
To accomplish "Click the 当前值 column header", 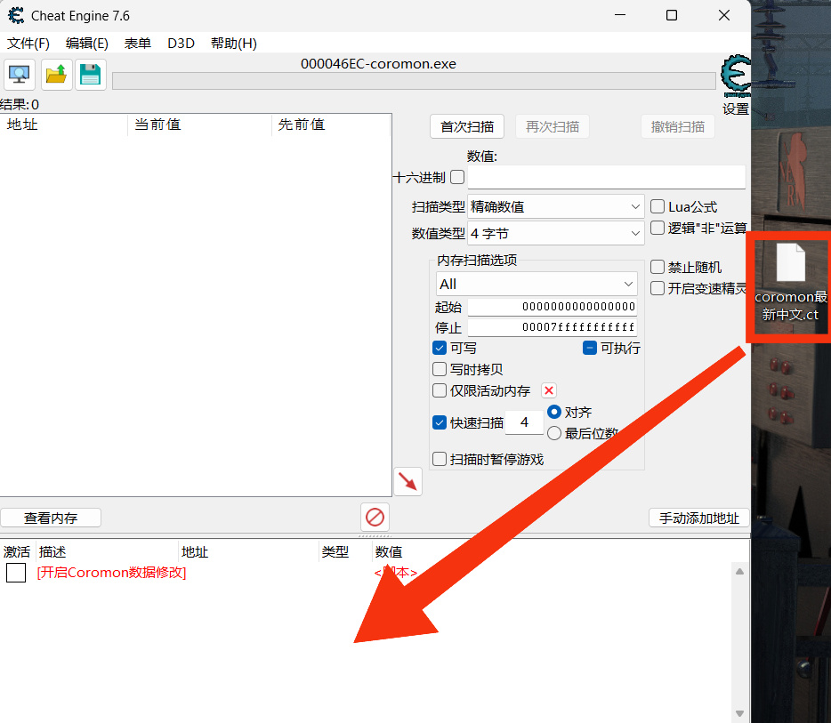I will tap(199, 125).
